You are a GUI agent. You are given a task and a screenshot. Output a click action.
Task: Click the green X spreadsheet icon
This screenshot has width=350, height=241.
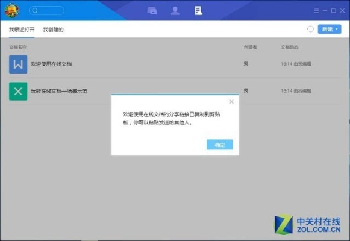click(18, 91)
